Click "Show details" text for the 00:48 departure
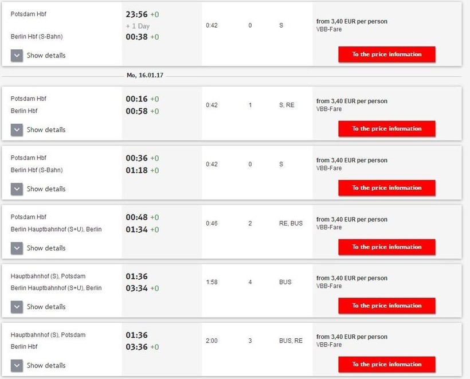 [x=46, y=248]
